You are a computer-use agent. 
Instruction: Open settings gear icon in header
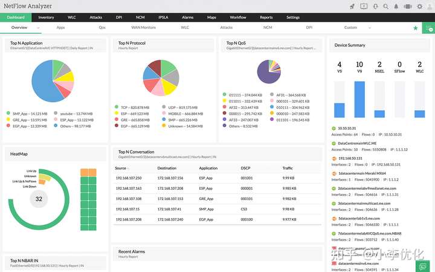(420, 7)
